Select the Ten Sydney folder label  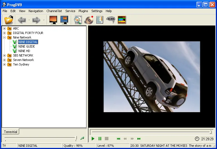point(21,64)
